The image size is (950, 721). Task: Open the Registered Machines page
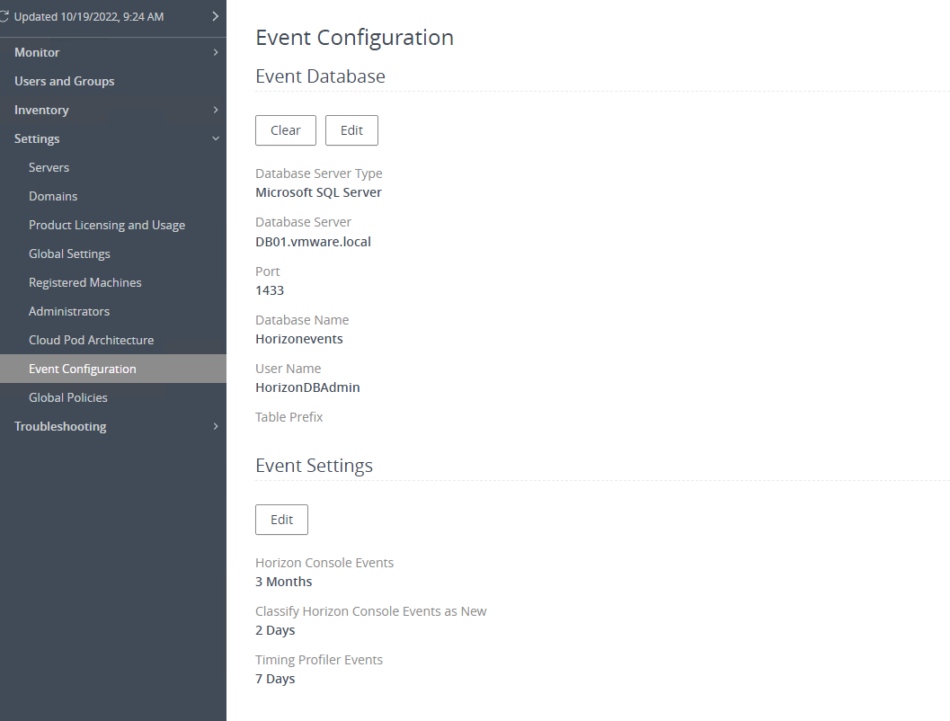(84, 282)
